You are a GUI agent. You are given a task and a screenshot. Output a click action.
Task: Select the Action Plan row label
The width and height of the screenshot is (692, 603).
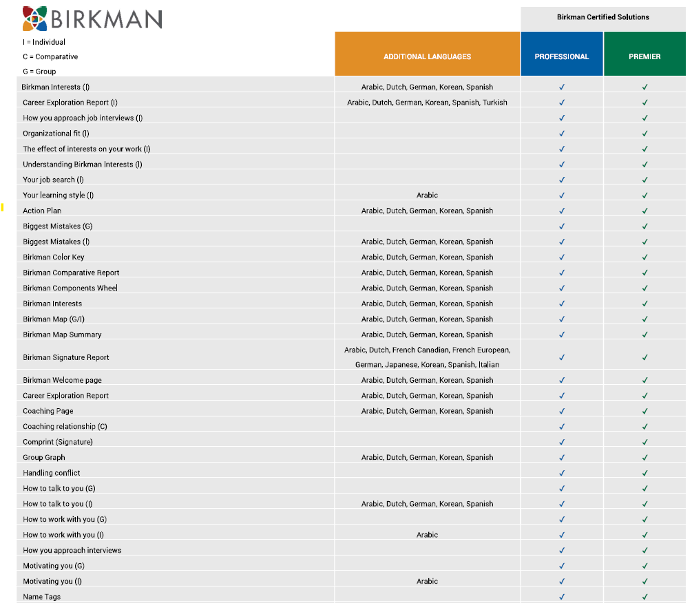coord(42,211)
